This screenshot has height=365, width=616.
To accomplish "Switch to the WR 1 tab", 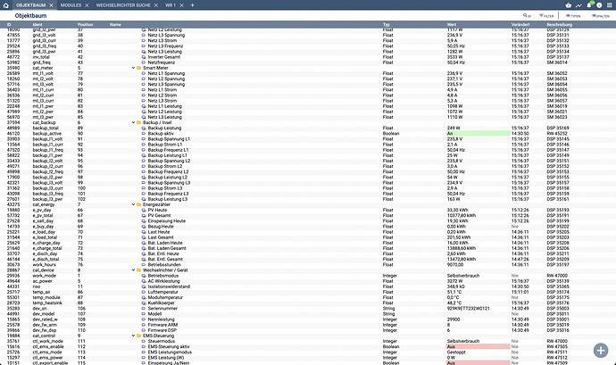I will coord(171,5).
